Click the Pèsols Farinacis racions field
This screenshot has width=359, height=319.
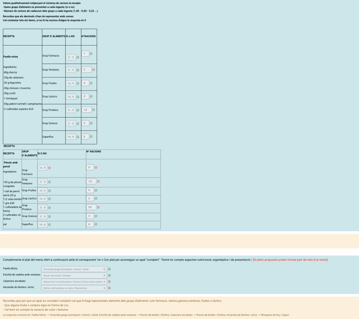coord(90,167)
